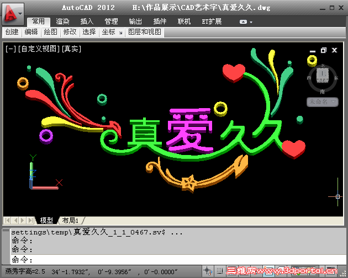Open the [真实] visual style menu
Viewport: 348px width, 278px height.
pyautogui.click(x=71, y=49)
